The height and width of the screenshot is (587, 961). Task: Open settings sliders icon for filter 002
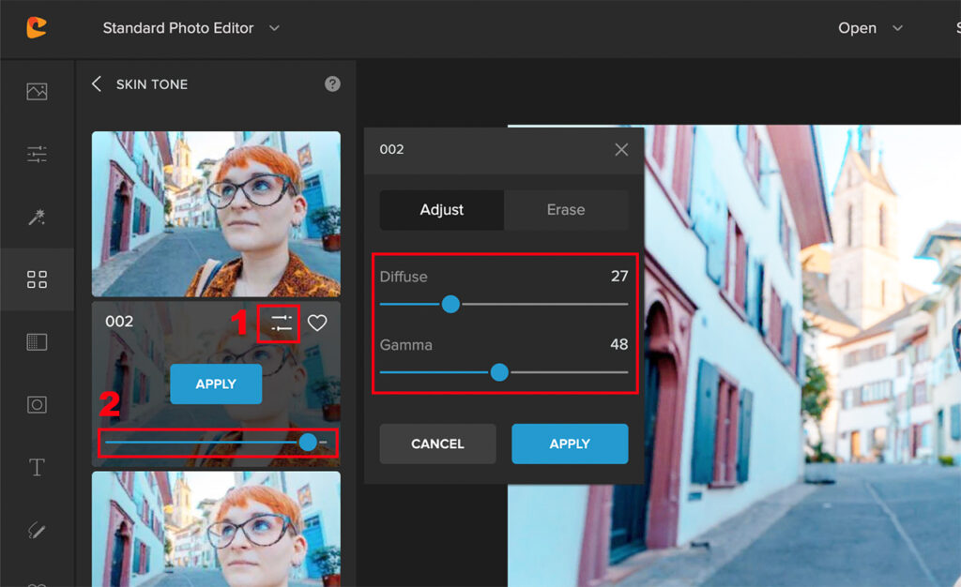click(x=282, y=324)
